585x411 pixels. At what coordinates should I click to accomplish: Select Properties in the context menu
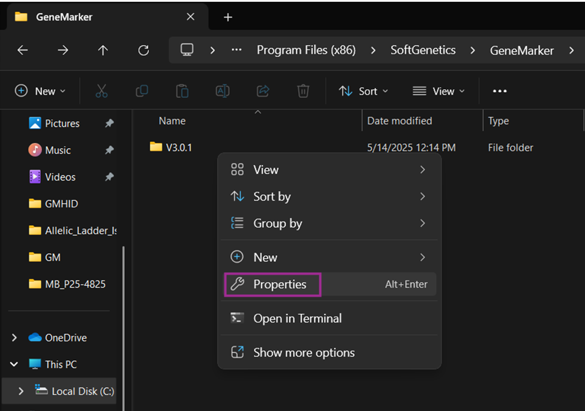(280, 285)
